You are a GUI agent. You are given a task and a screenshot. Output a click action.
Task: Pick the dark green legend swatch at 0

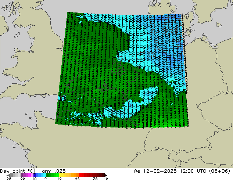point(47,175)
